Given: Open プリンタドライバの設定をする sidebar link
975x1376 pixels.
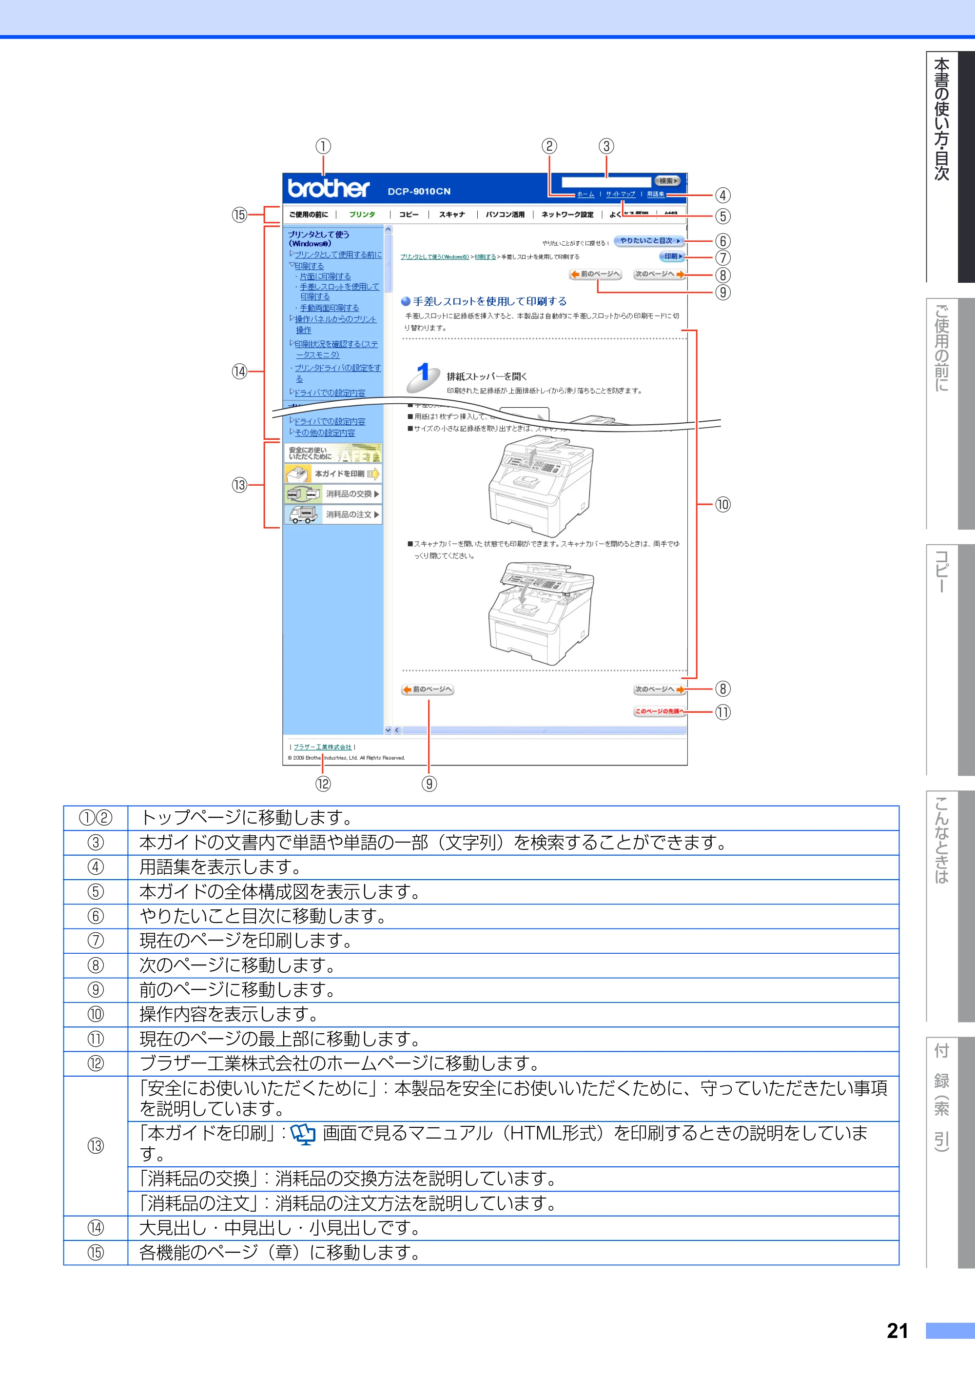Looking at the screenshot, I should pos(337,373).
